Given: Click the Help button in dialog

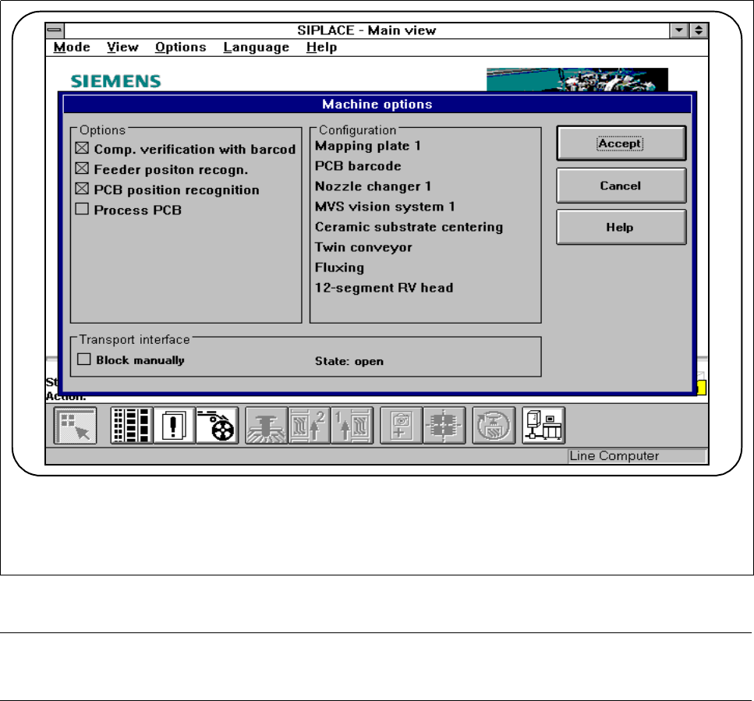Looking at the screenshot, I should pyautogui.click(x=621, y=227).
